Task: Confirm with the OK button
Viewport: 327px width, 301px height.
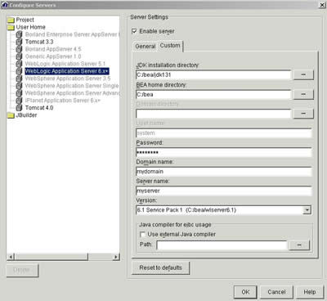Action: pos(245,292)
